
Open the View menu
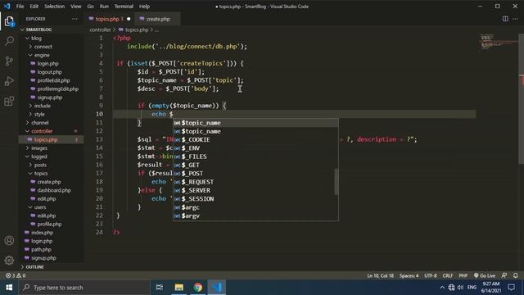click(x=76, y=7)
